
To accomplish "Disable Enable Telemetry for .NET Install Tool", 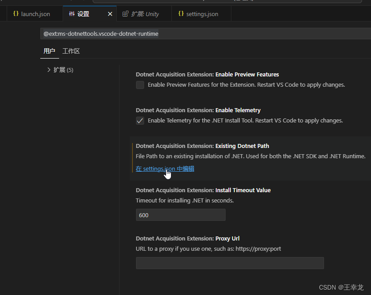I will point(140,120).
